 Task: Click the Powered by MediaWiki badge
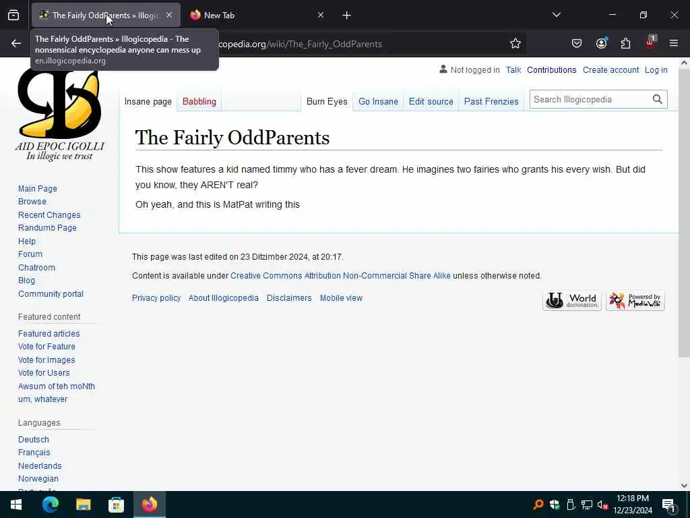tap(635, 301)
